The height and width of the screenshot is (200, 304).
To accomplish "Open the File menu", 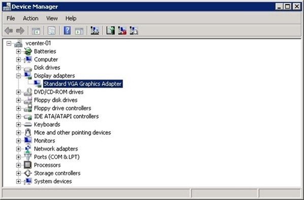I will 11,18.
